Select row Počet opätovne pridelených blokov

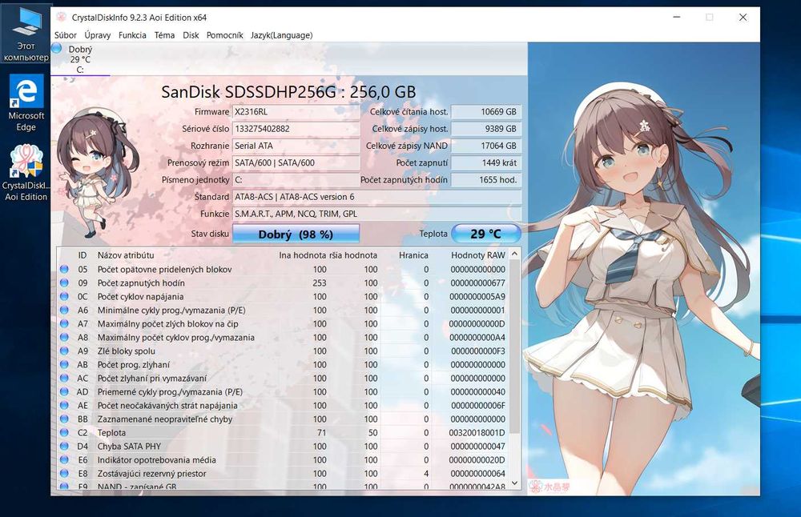click(x=283, y=269)
